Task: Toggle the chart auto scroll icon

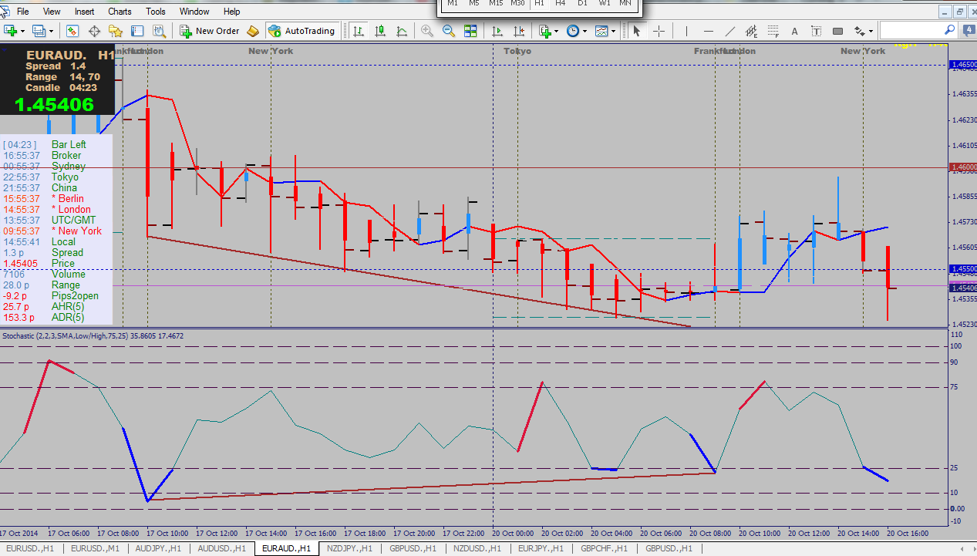Action: tap(497, 31)
